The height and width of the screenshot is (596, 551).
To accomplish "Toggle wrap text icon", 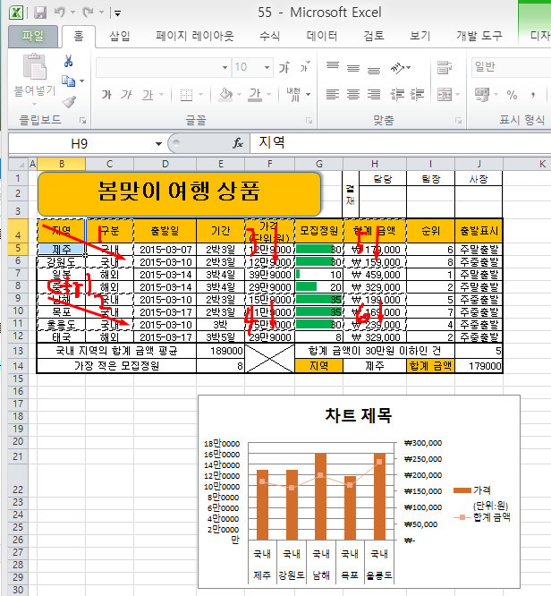I will (x=445, y=68).
